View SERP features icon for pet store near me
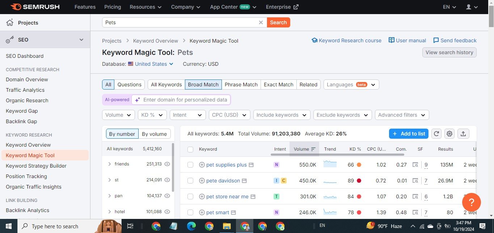The width and height of the screenshot is (494, 233). [416, 197]
